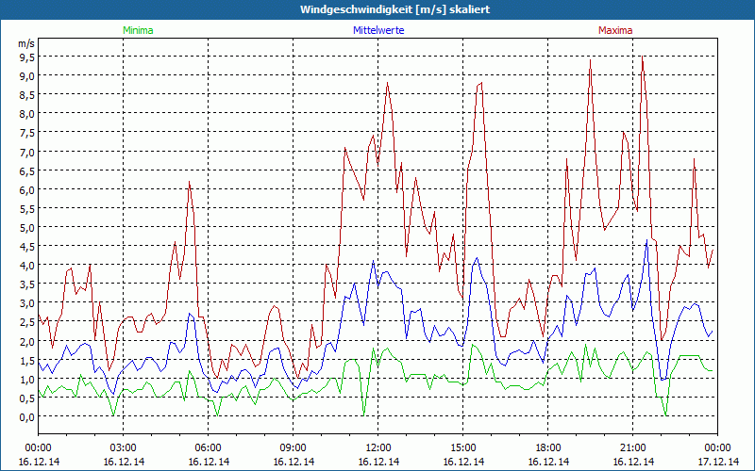Click the 7,5 y-axis value
Image resolution: width=755 pixels, height=471 pixels.
(x=27, y=133)
